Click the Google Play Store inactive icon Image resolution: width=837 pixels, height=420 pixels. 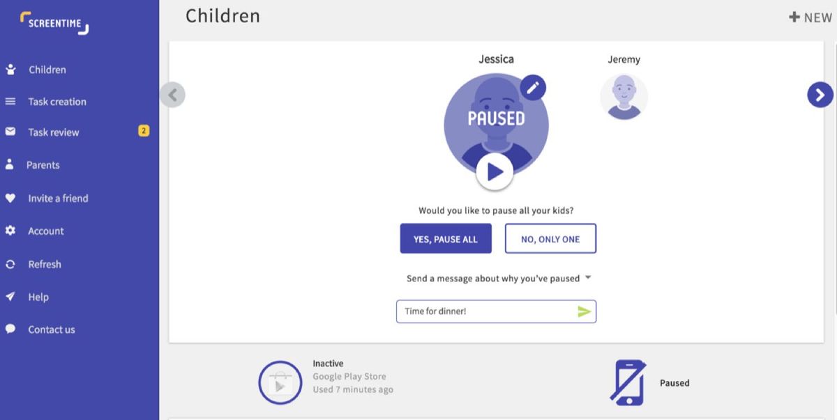tap(280, 382)
